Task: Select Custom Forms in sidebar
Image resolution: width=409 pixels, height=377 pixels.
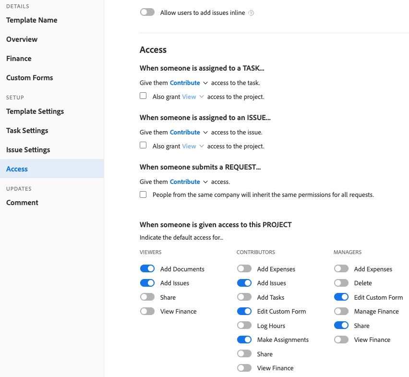Action: pos(30,77)
